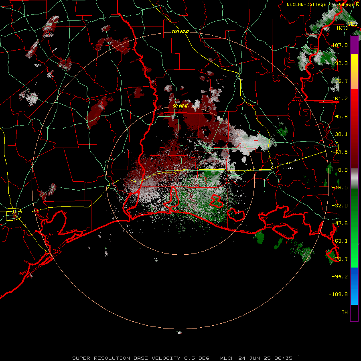Pick the purple segment of the color bar
The image size is (361, 361).
354,45
